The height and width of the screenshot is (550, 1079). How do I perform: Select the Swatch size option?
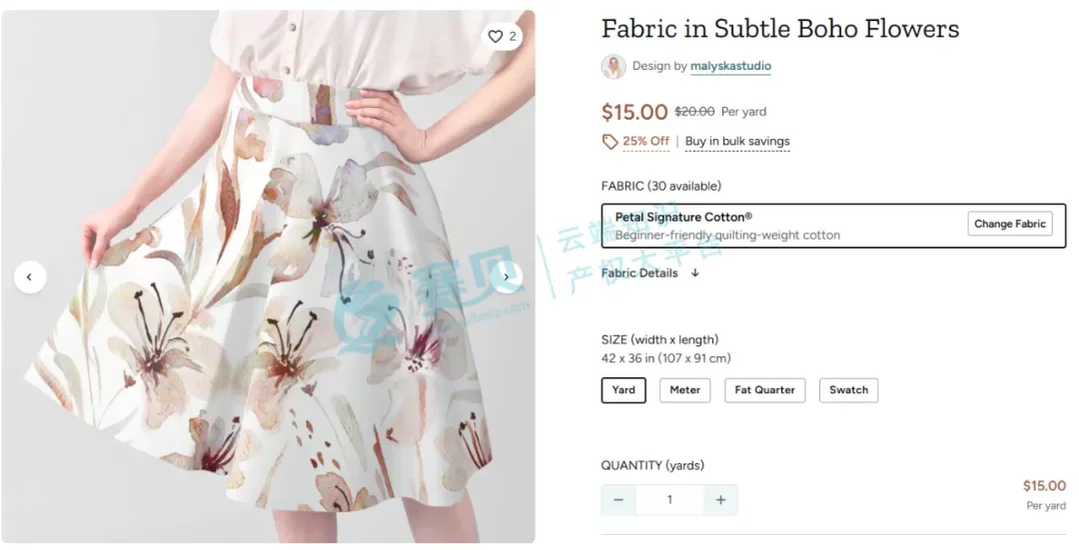[848, 390]
